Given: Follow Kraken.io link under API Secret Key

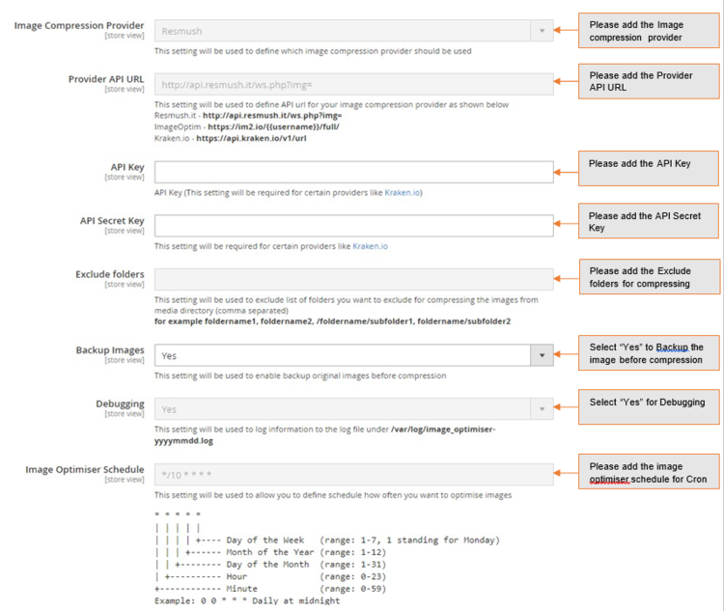Looking at the screenshot, I should 370,246.
